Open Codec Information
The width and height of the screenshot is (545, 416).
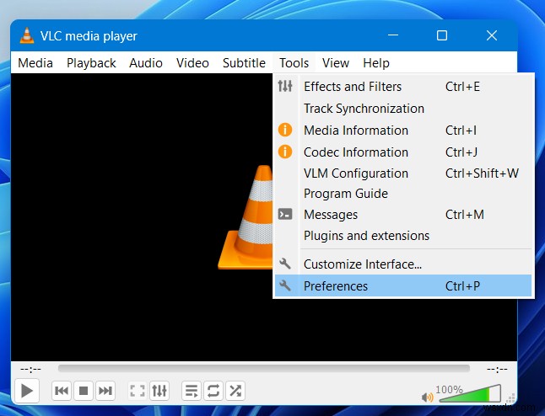pyautogui.click(x=403, y=152)
